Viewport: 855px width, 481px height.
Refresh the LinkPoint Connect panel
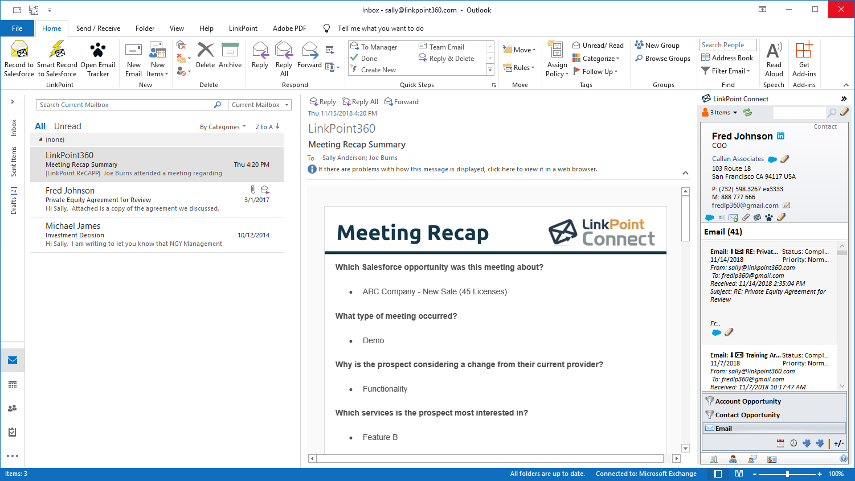click(x=747, y=113)
